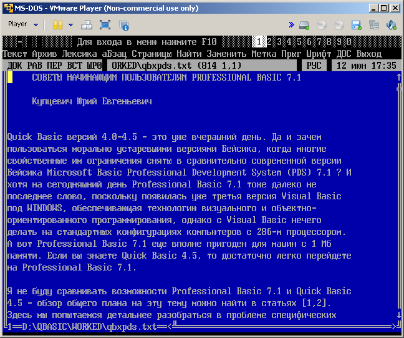The width and height of the screenshot is (404, 338).
Task: Open the Лексика menu
Action: pyautogui.click(x=79, y=54)
